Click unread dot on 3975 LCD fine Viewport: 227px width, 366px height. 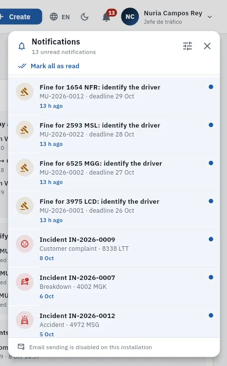(211, 201)
